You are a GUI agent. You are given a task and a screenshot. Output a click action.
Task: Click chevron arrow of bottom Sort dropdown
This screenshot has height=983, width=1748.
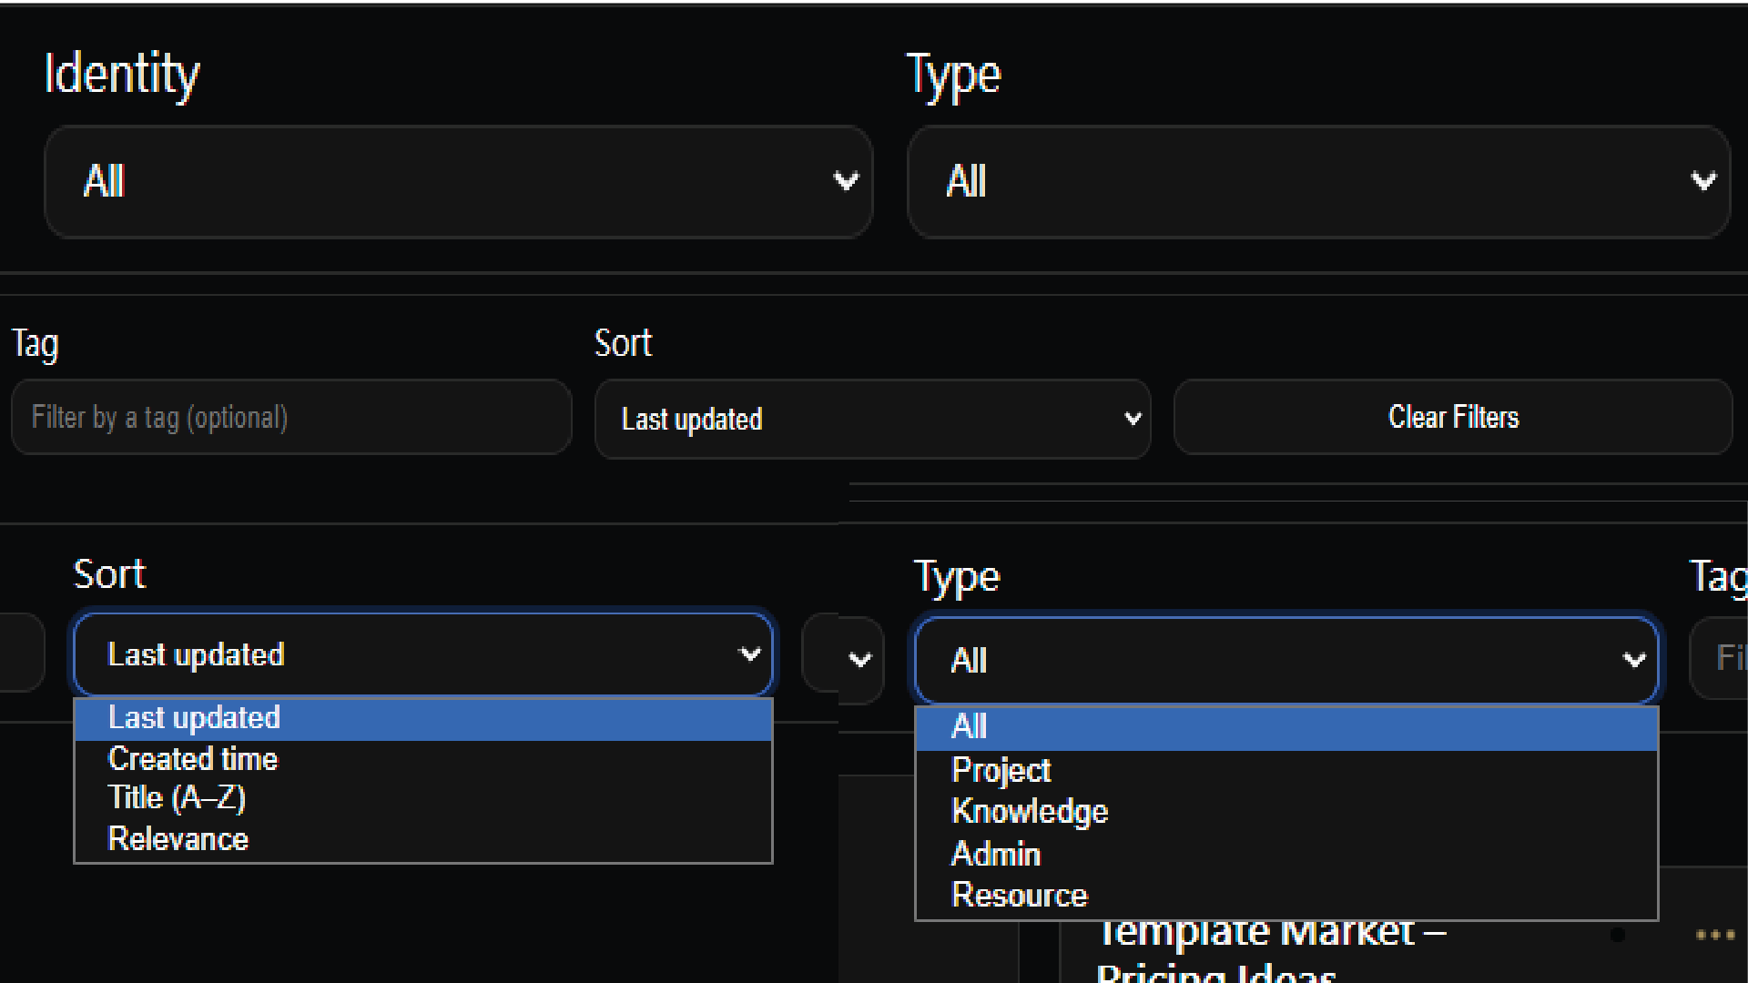pos(749,654)
